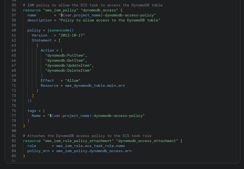Click aws_dynamodb_table.main.arn on line 71
This screenshot has height=169, width=244.
point(95,85)
